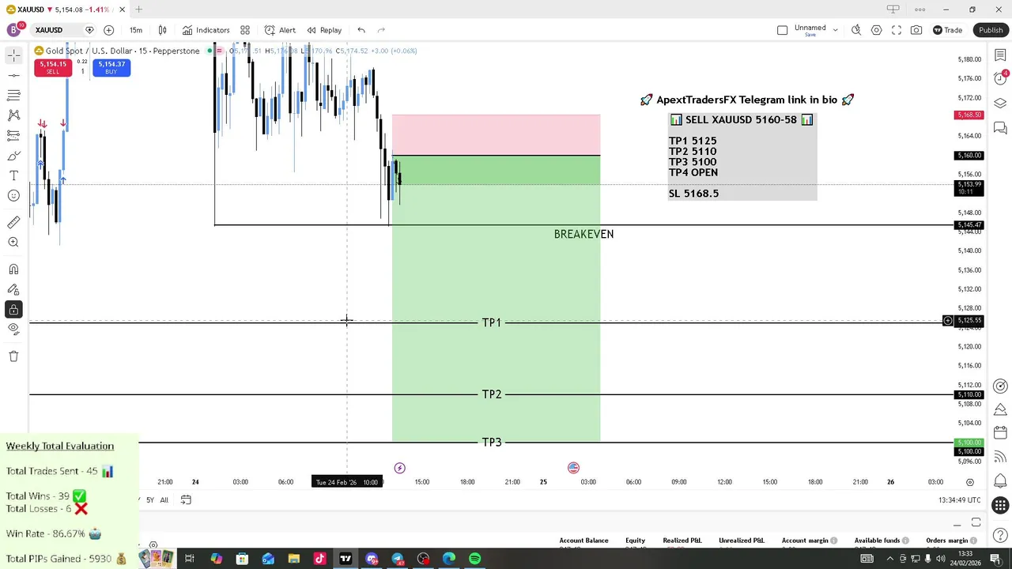Open the forecasting and position tools

pos(13,135)
